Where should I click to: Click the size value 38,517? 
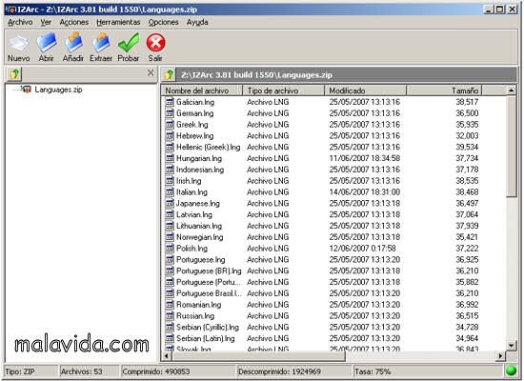tap(467, 102)
